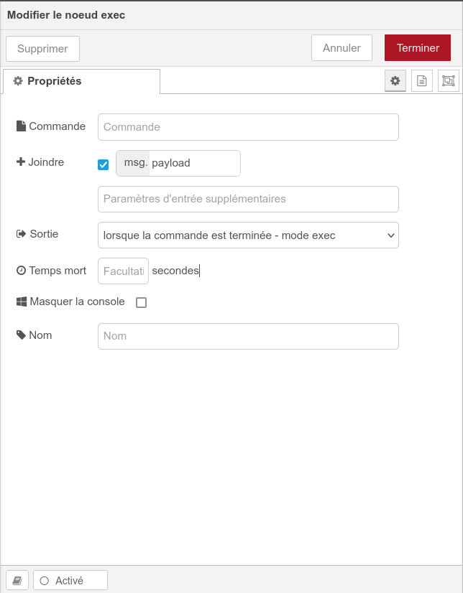Enable the Masquer la console checkbox
Image resolution: width=463 pixels, height=593 pixels.
click(141, 302)
